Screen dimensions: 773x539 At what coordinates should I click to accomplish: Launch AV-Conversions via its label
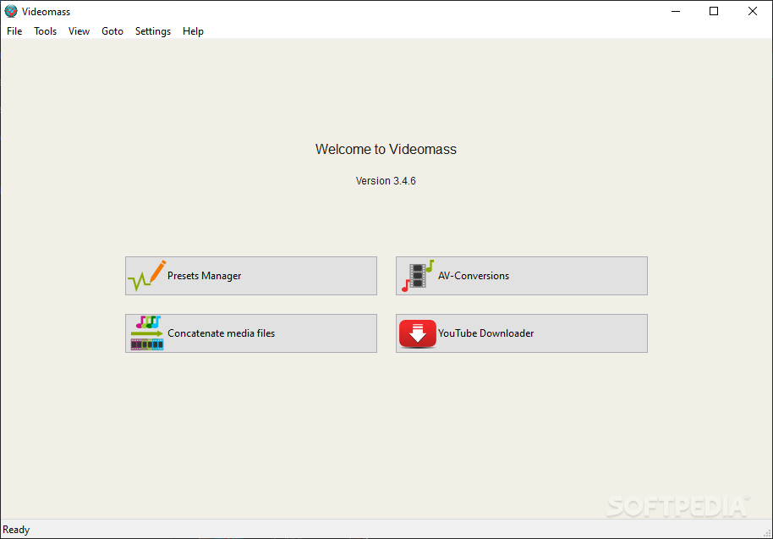(474, 276)
